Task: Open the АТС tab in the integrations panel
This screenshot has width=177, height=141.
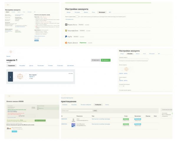Action: pos(110,12)
